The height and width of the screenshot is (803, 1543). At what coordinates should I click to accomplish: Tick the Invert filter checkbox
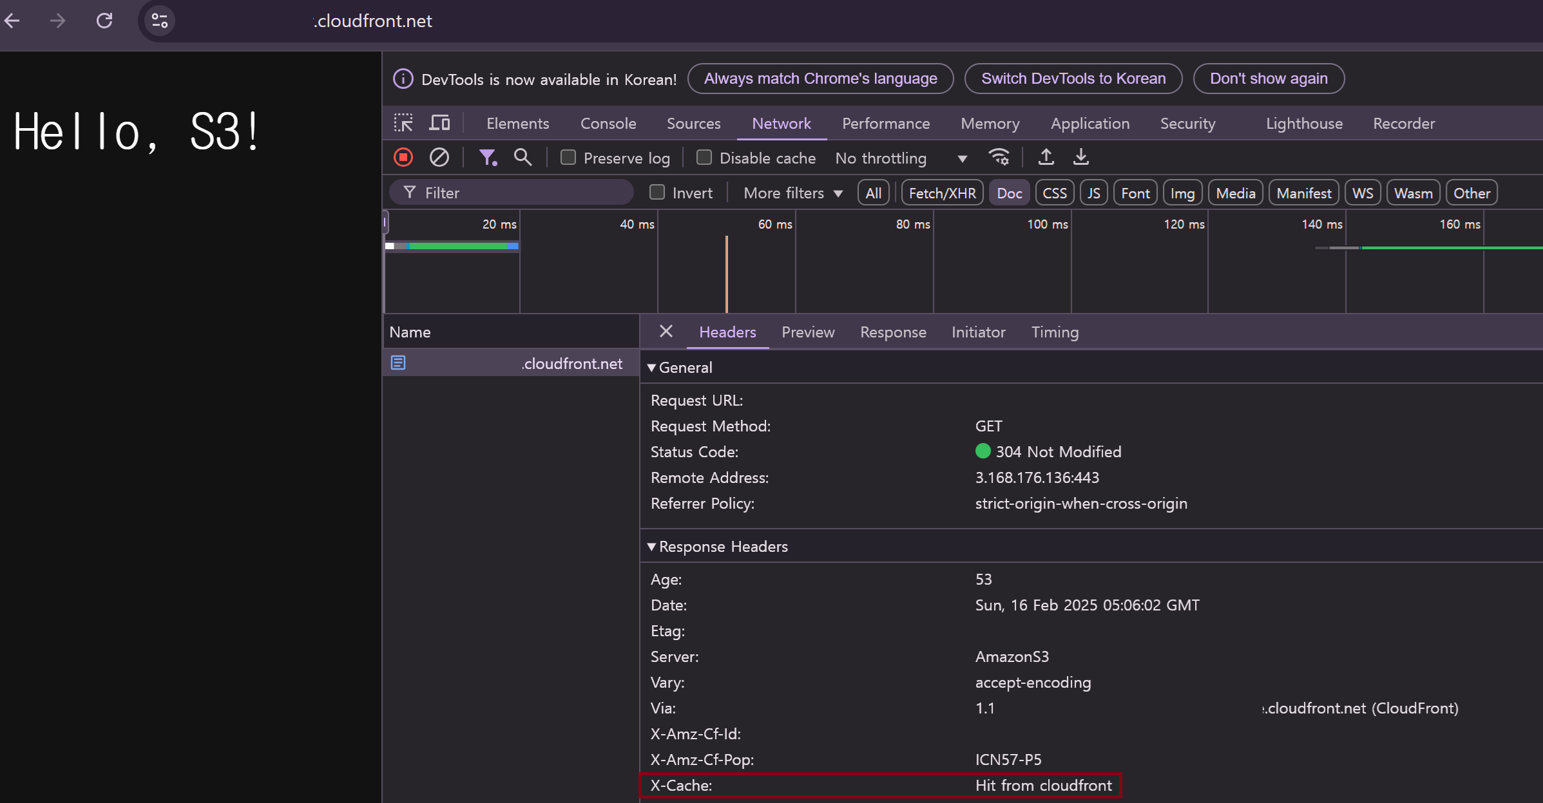657,193
